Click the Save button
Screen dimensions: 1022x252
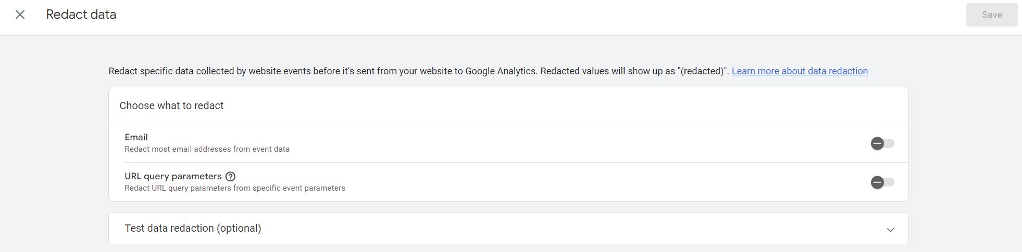(x=991, y=15)
